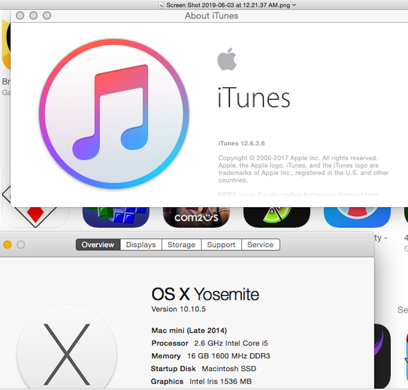Switch to the Overview tab
The image size is (408, 390).
(x=98, y=244)
